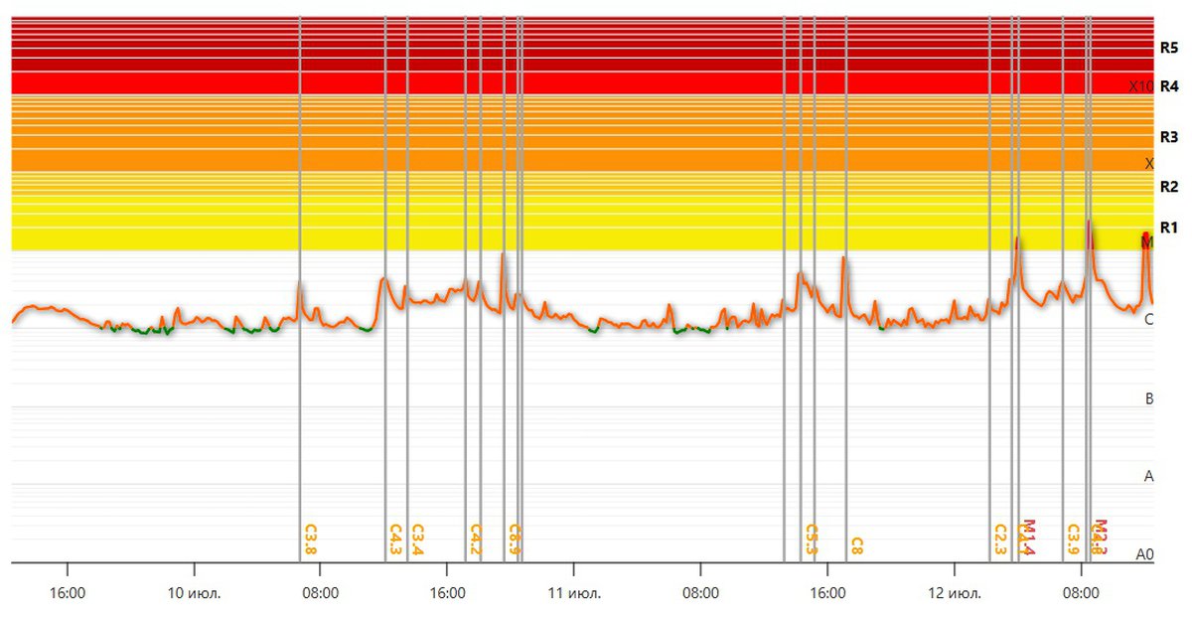Click the B flare class axis label

pyautogui.click(x=1149, y=398)
